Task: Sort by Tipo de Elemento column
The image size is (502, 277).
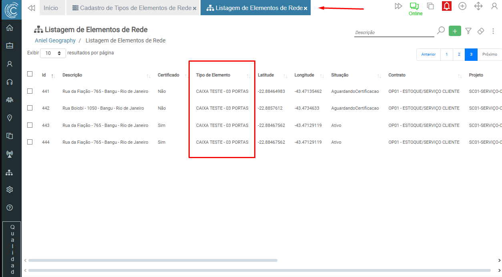Action: [213, 75]
